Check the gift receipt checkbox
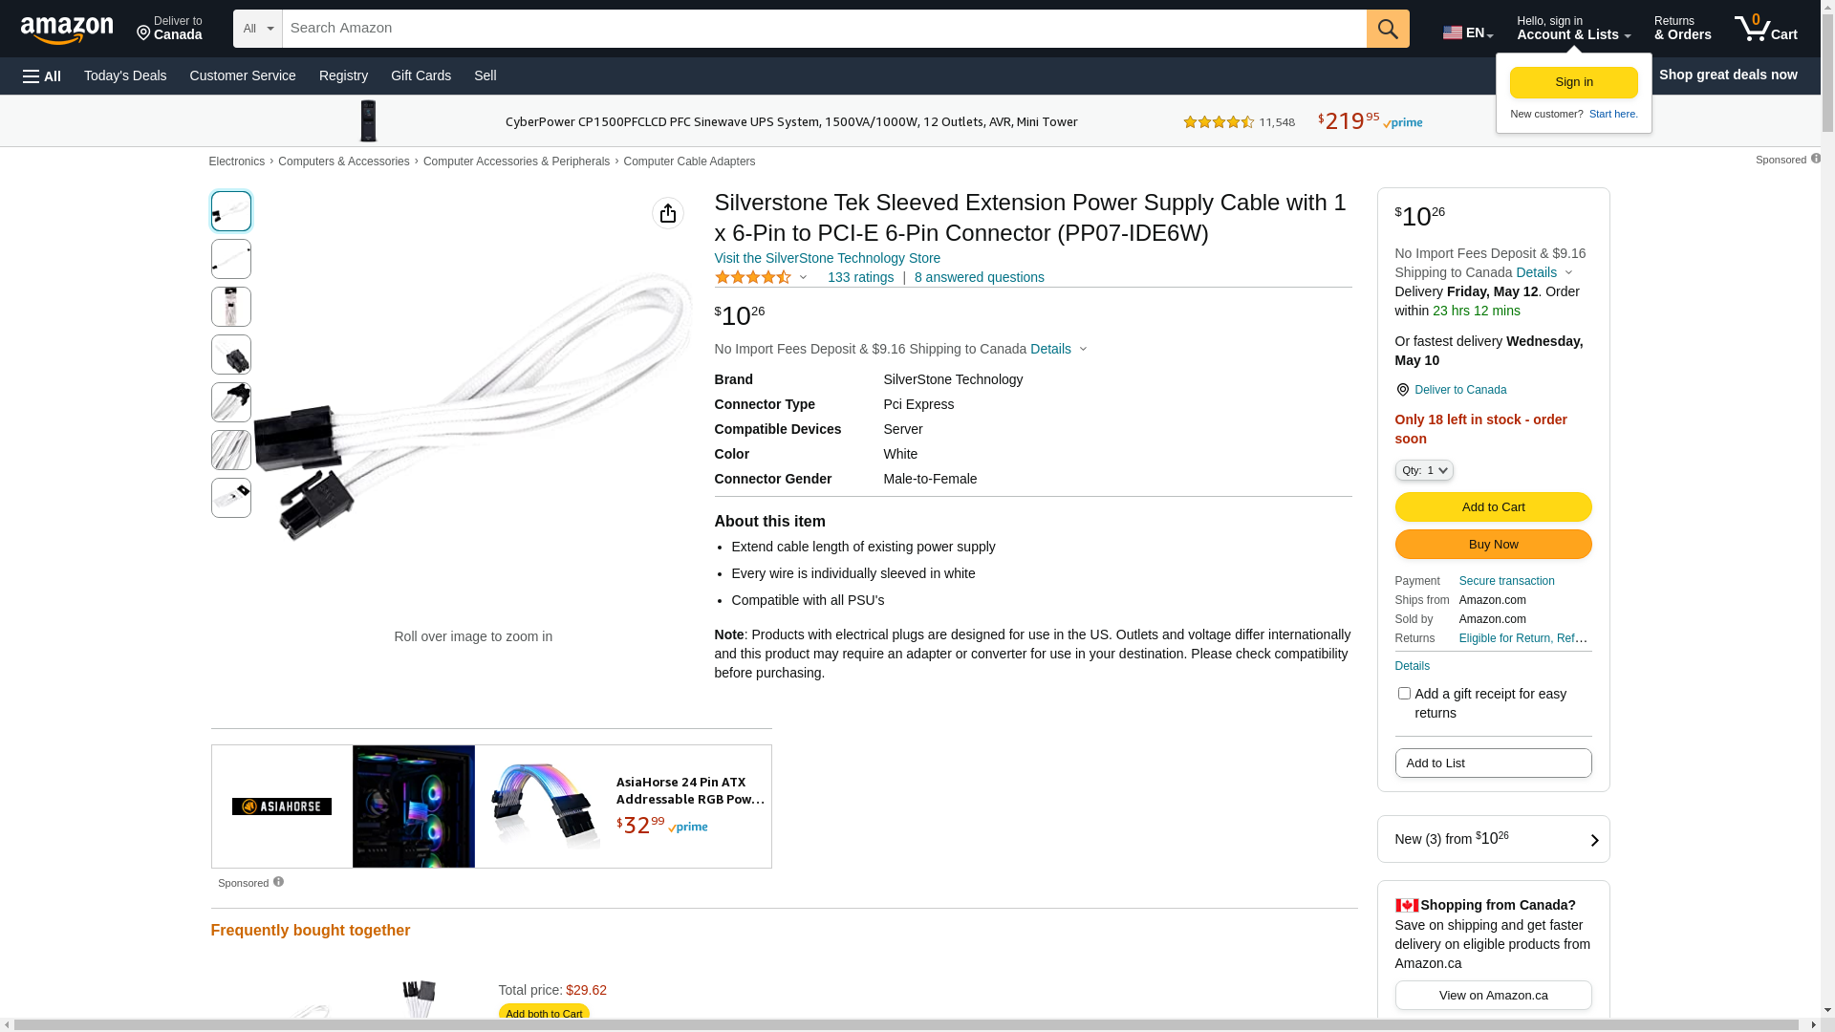The image size is (1835, 1032). click(x=1404, y=694)
